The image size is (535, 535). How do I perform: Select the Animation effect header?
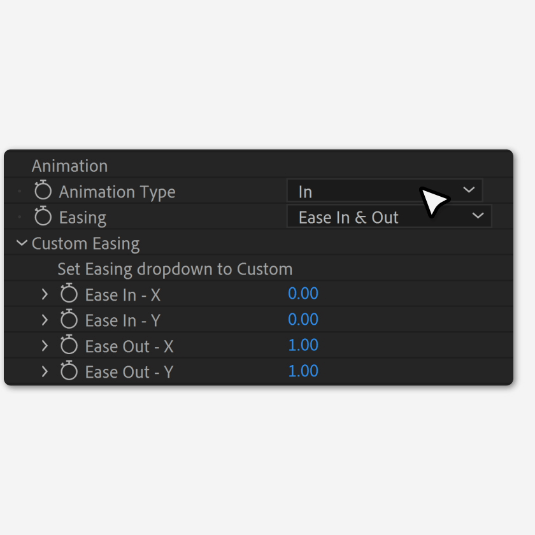[x=70, y=166]
